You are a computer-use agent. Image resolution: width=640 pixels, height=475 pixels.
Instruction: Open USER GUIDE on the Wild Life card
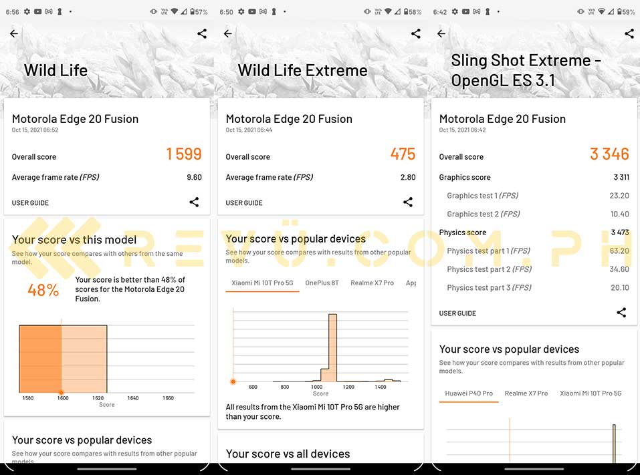(x=30, y=202)
